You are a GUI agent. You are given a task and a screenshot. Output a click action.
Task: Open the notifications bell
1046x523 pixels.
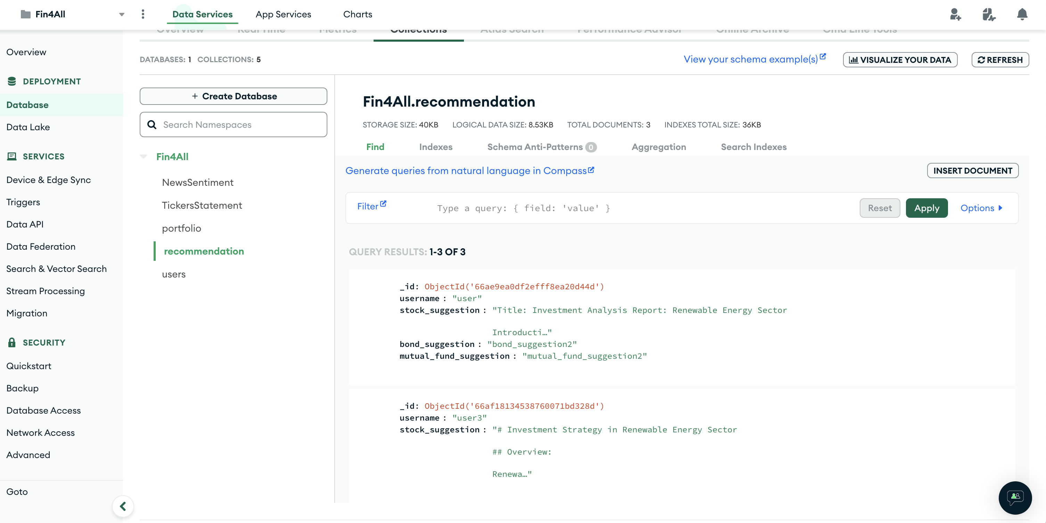point(1022,14)
